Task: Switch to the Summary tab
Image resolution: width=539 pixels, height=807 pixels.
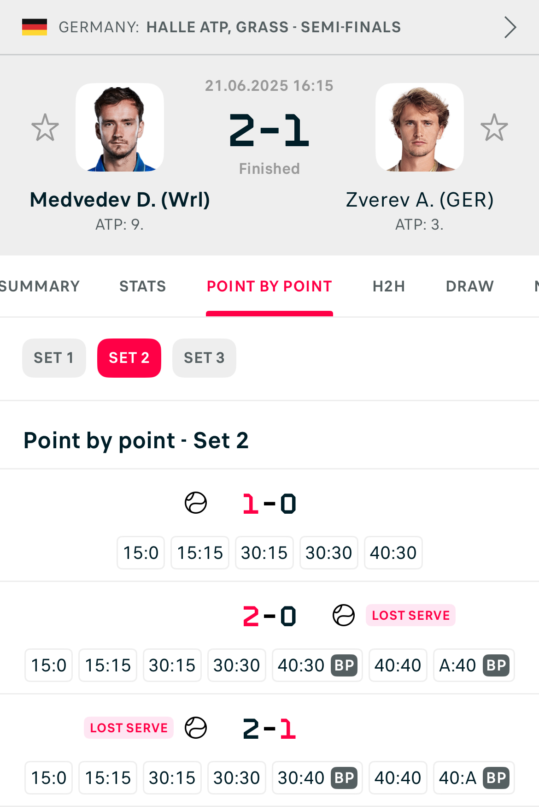Action: point(40,286)
